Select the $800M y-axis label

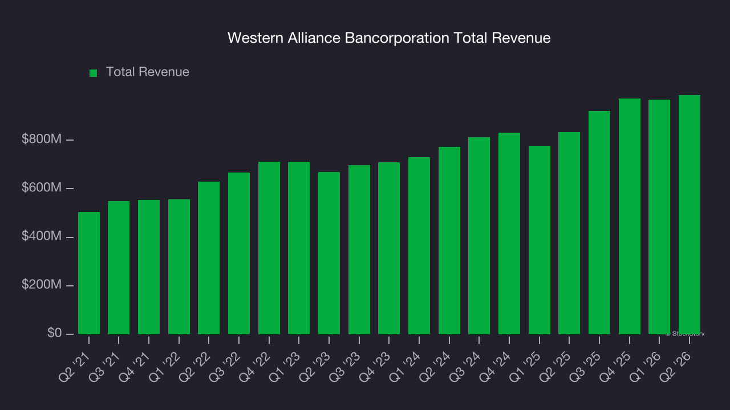[x=40, y=140]
